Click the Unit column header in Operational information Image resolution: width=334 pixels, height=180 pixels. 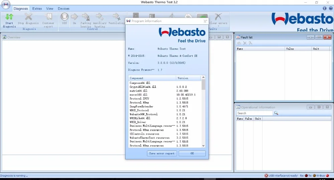coord(258,119)
